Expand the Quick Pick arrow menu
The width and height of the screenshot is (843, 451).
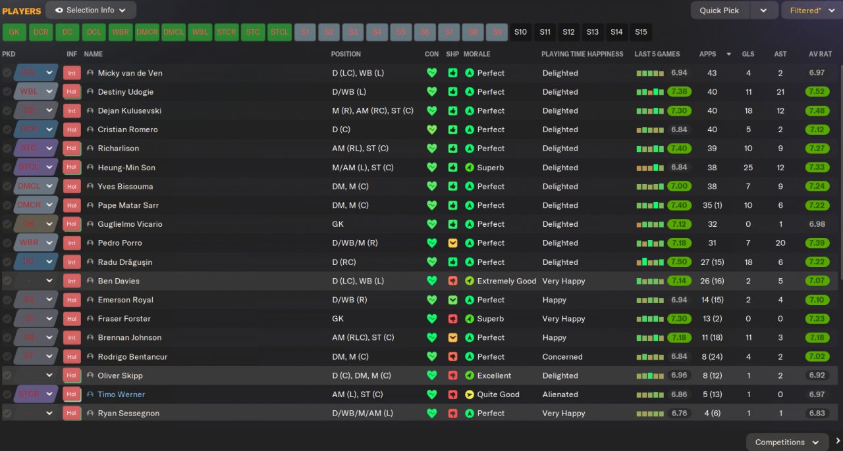(x=763, y=11)
